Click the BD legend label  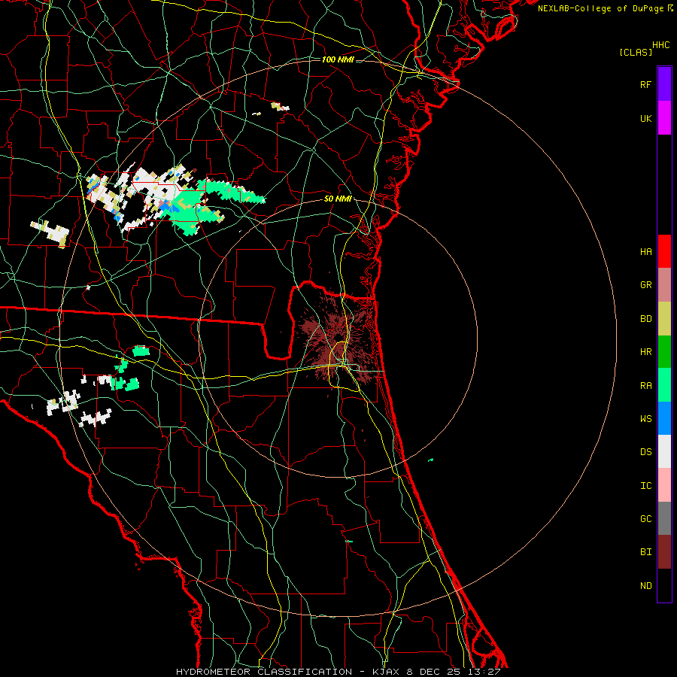point(645,319)
